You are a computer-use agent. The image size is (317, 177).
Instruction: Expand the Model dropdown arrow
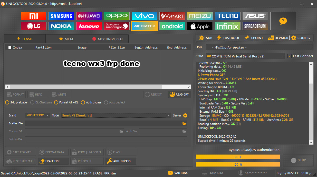pyautogui.click(x=169, y=116)
